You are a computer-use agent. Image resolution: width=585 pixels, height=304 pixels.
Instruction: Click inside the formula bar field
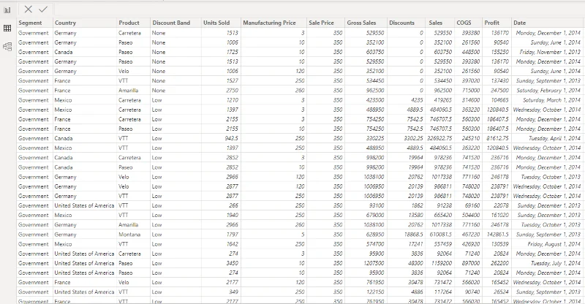coord(319,9)
